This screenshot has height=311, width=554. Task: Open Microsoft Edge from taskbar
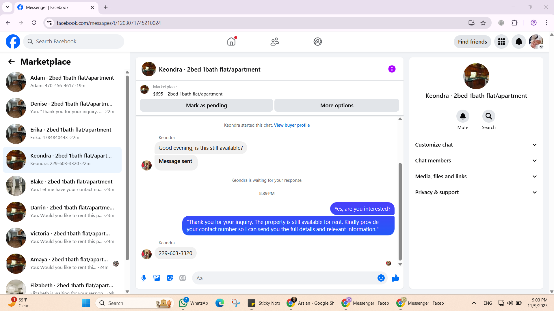click(220, 303)
